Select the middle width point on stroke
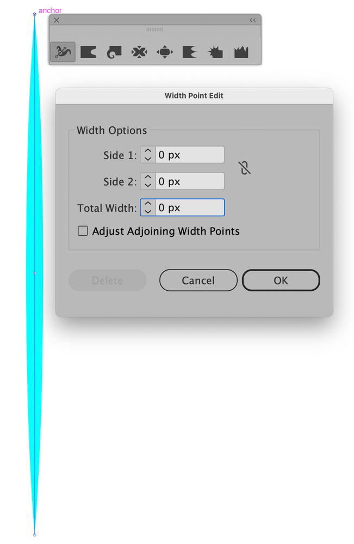354x544 pixels. (35, 273)
